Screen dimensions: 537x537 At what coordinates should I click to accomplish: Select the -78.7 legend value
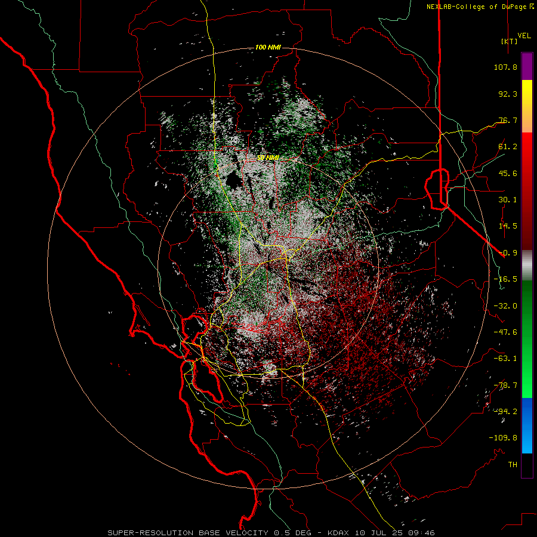tap(505, 385)
